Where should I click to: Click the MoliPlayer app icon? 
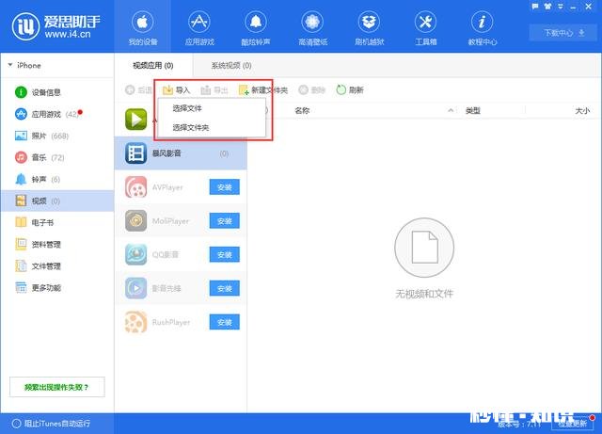[135, 220]
